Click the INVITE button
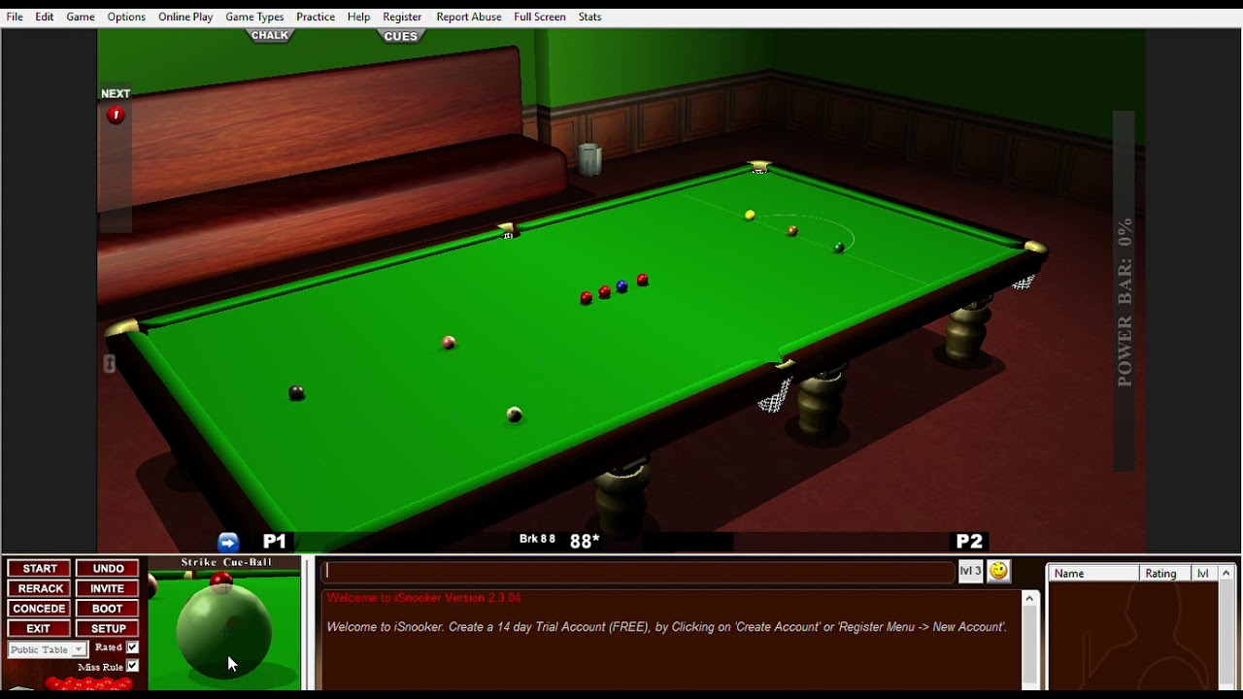1243x699 pixels. tap(108, 588)
